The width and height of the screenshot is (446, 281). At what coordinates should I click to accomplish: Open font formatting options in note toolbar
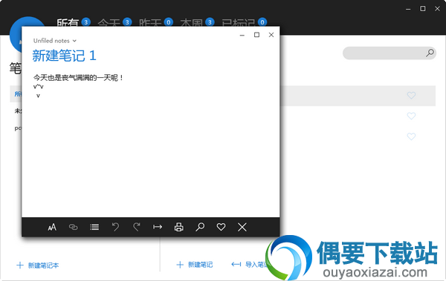click(52, 227)
